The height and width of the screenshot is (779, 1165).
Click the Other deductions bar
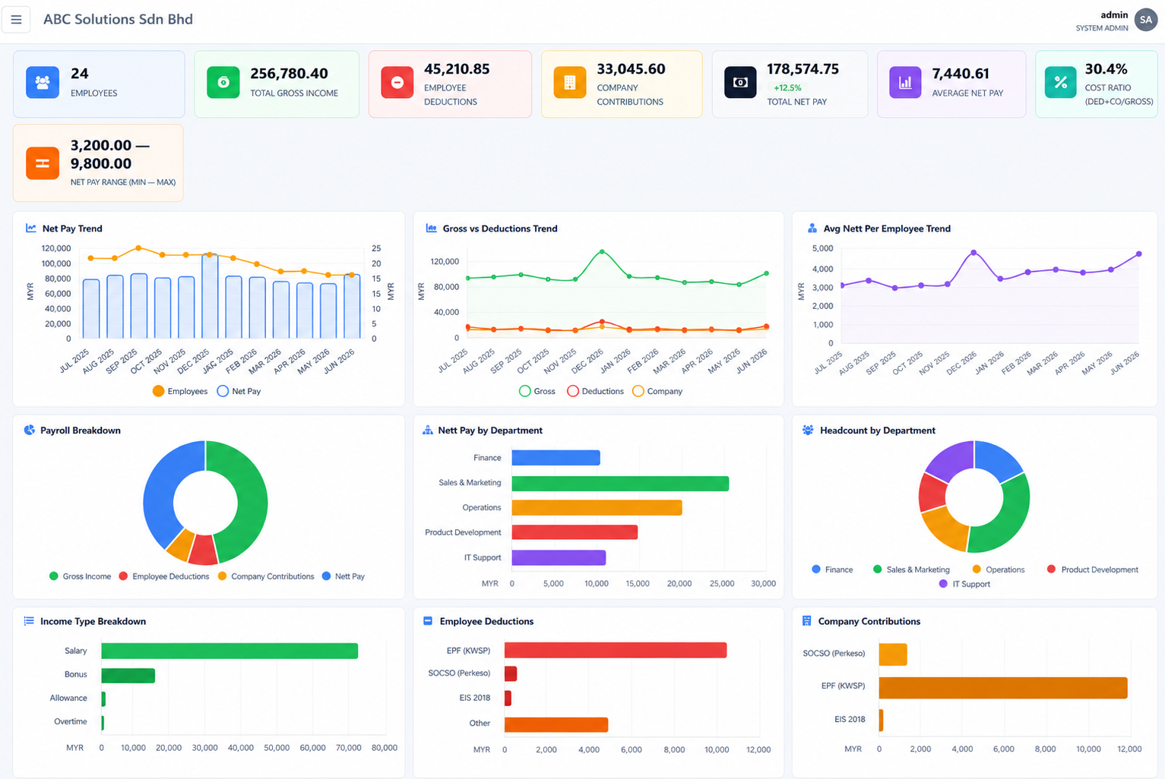[x=556, y=724]
